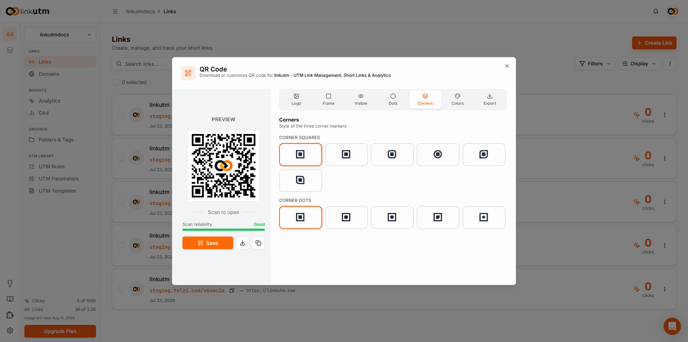The image size is (688, 342).
Task: Select the circular corner-squares style
Action: coord(438,154)
